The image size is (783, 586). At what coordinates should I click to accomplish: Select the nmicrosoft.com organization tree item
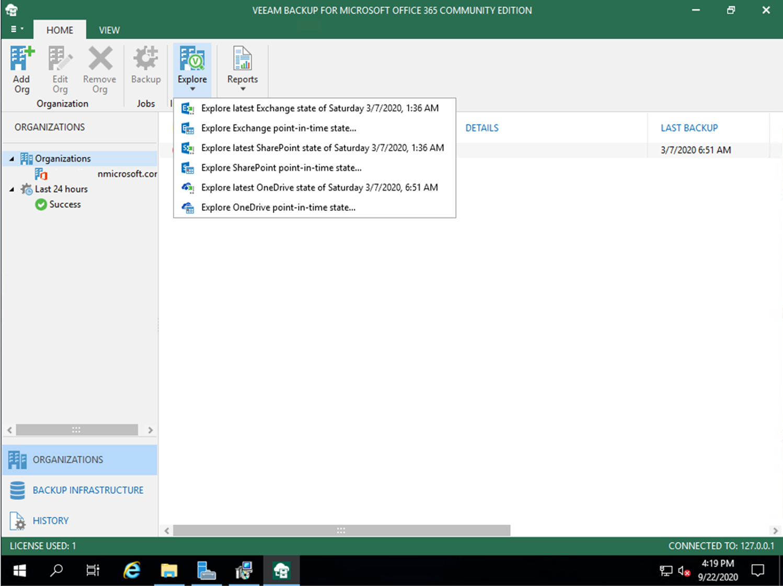pos(96,174)
